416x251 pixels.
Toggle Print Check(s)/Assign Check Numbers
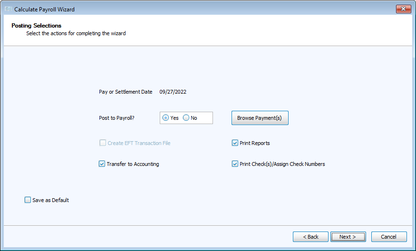(x=235, y=164)
